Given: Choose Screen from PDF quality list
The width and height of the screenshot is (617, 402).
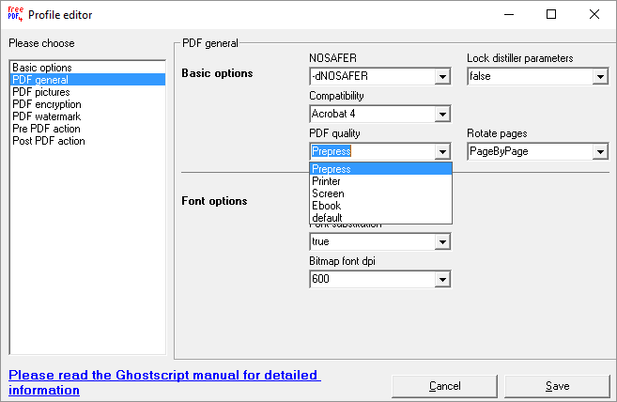Looking at the screenshot, I should [x=328, y=193].
